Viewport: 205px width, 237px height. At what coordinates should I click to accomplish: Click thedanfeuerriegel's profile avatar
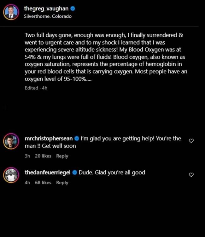pos(11,175)
